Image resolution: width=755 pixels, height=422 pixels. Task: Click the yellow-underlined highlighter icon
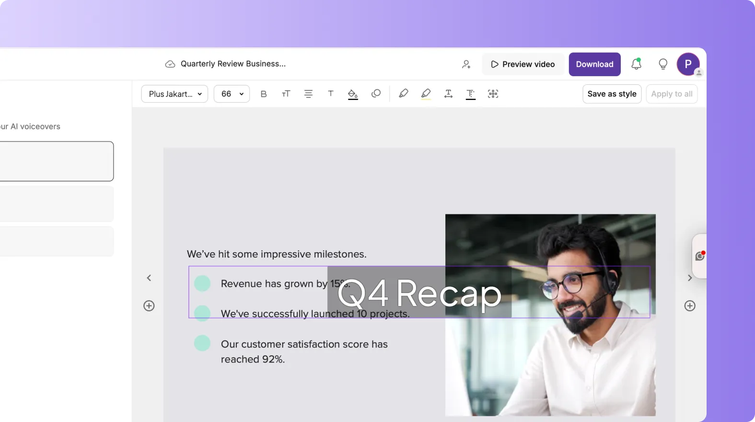pos(426,94)
